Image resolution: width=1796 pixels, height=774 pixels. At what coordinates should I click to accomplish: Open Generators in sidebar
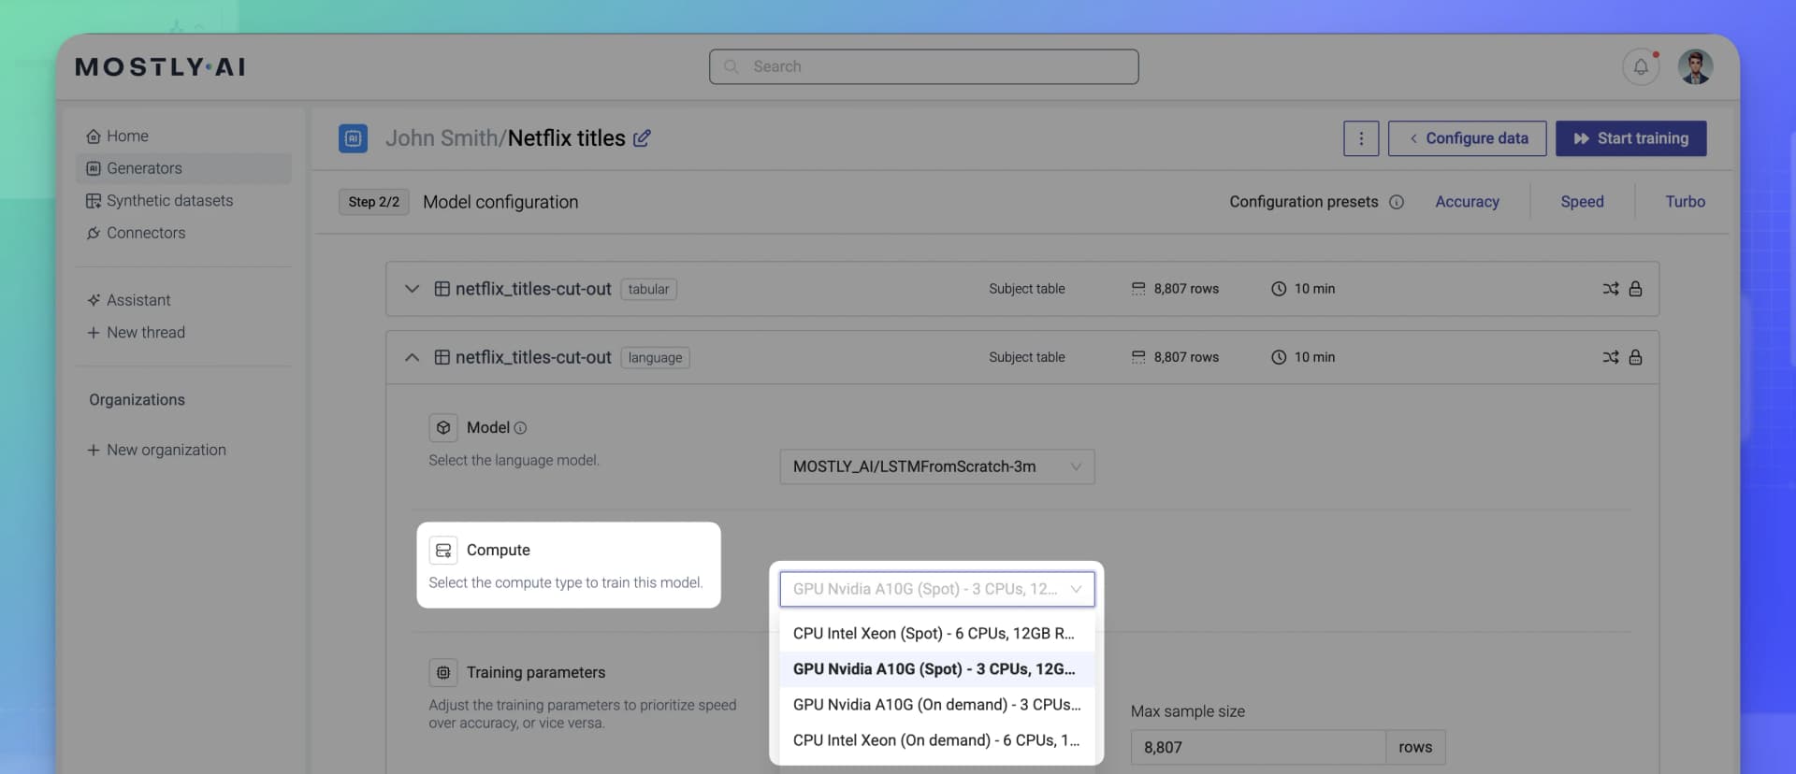point(183,168)
